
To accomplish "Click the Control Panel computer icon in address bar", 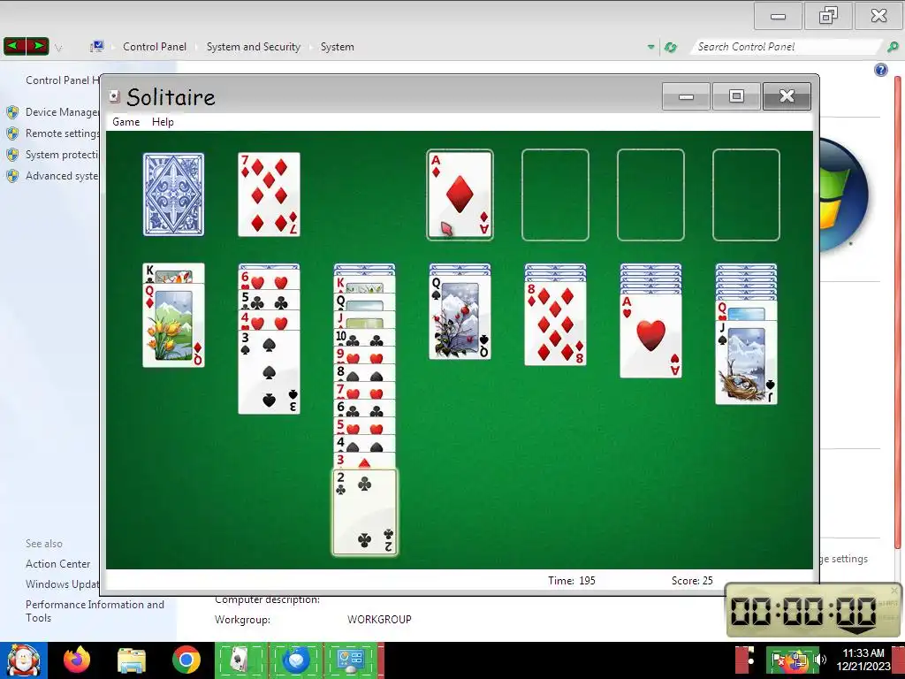I will [97, 46].
